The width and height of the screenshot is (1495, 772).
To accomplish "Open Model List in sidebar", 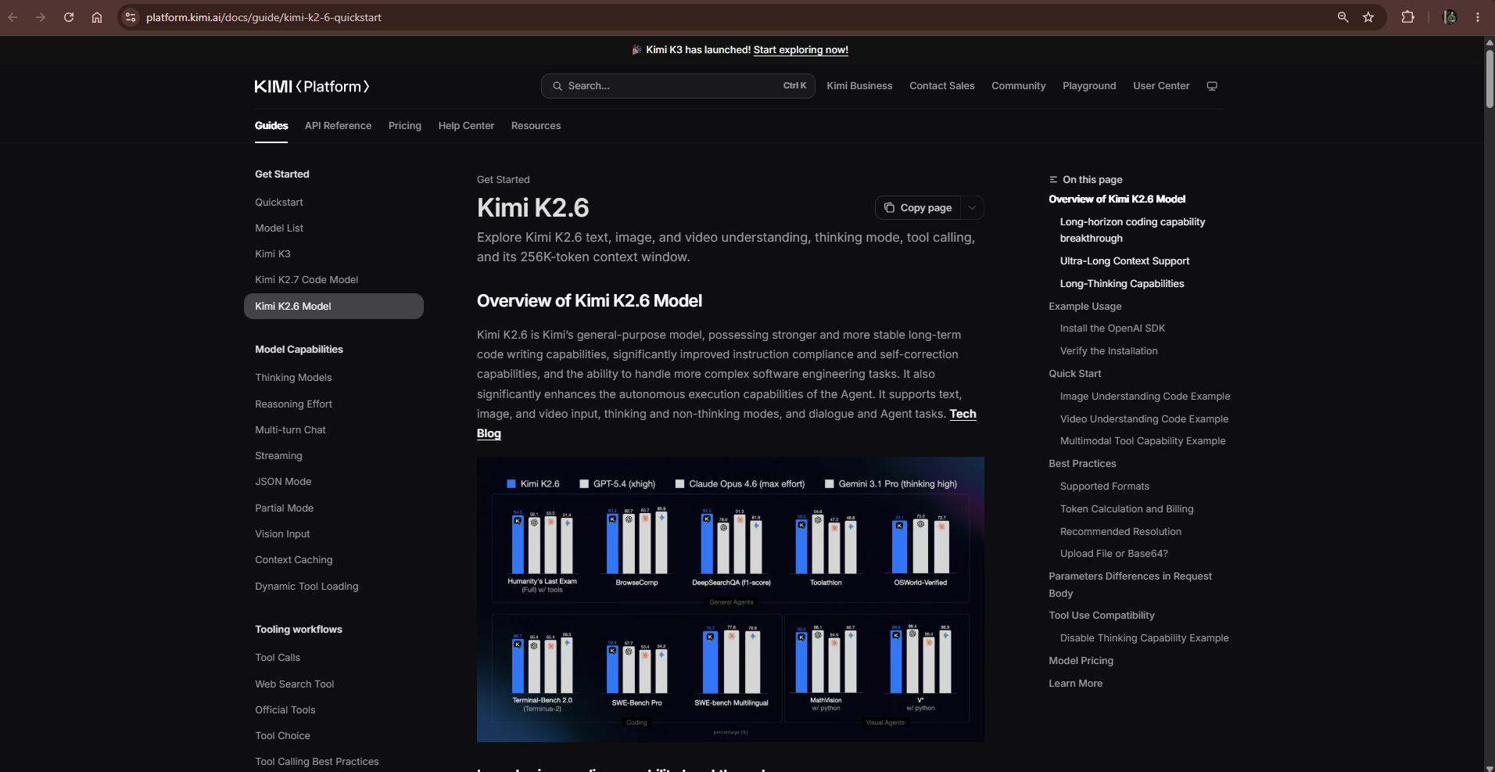I will pyautogui.click(x=279, y=228).
